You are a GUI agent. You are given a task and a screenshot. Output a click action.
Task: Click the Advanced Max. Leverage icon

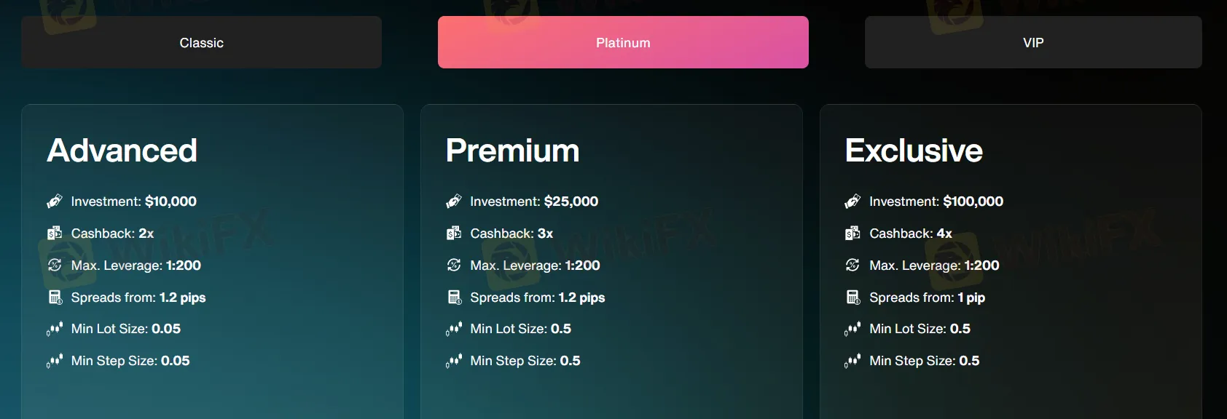(x=55, y=265)
